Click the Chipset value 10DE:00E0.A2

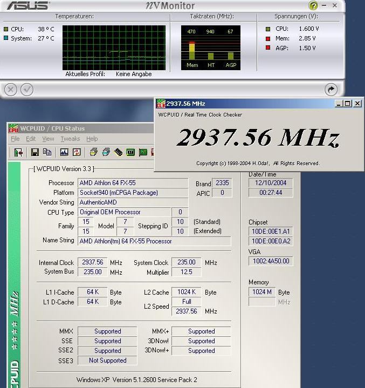[x=271, y=241]
